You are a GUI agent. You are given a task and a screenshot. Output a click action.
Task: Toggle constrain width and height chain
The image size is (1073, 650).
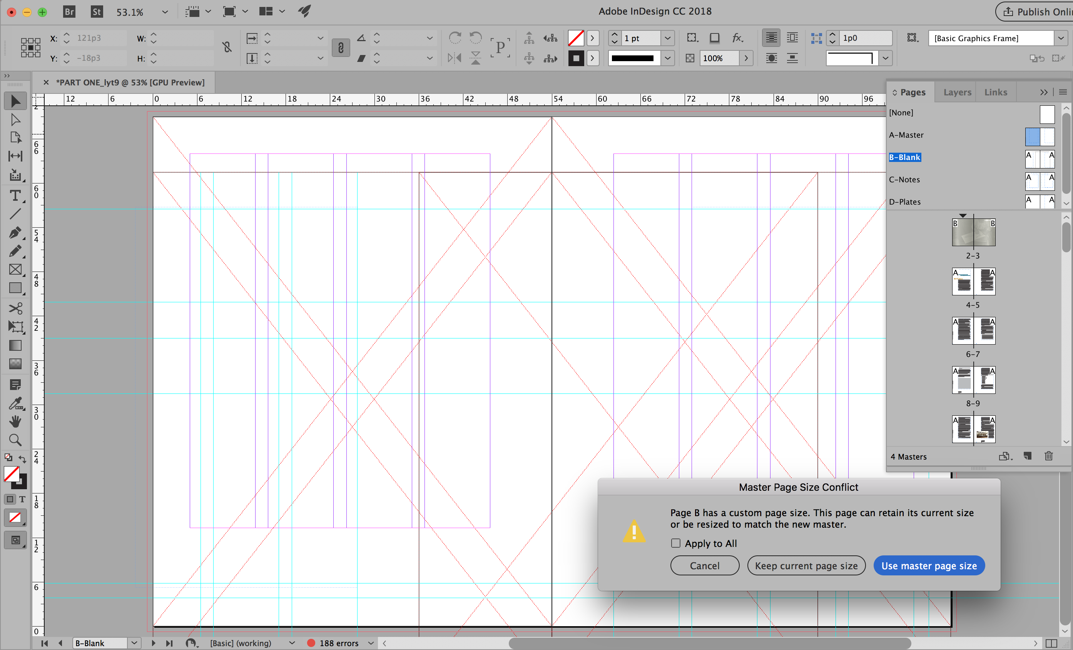click(x=227, y=47)
